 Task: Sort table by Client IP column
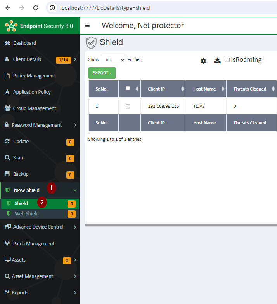click(163, 89)
